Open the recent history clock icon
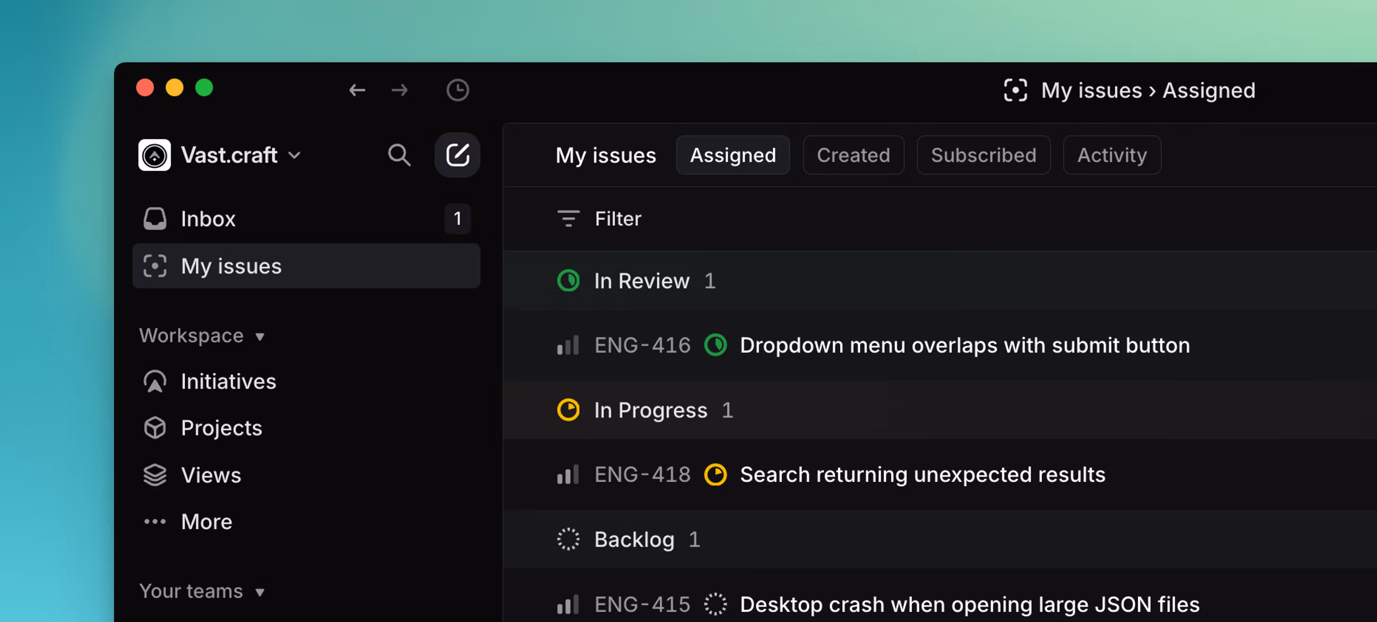Screen dimensions: 1377x622 point(457,90)
